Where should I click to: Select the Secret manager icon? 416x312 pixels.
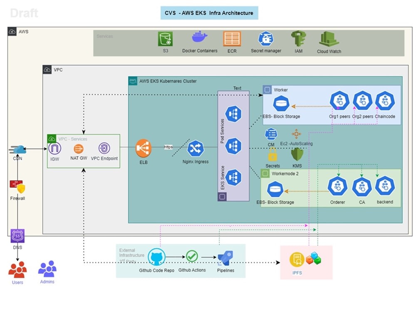(266, 40)
